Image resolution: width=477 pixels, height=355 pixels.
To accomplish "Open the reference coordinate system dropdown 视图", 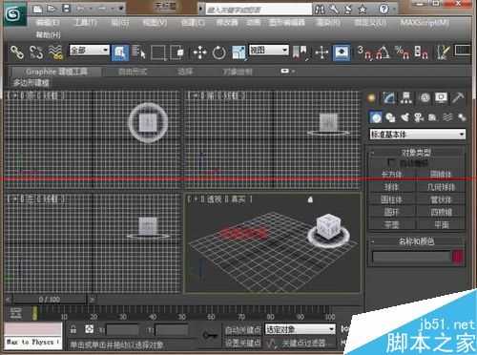I will 269,50.
